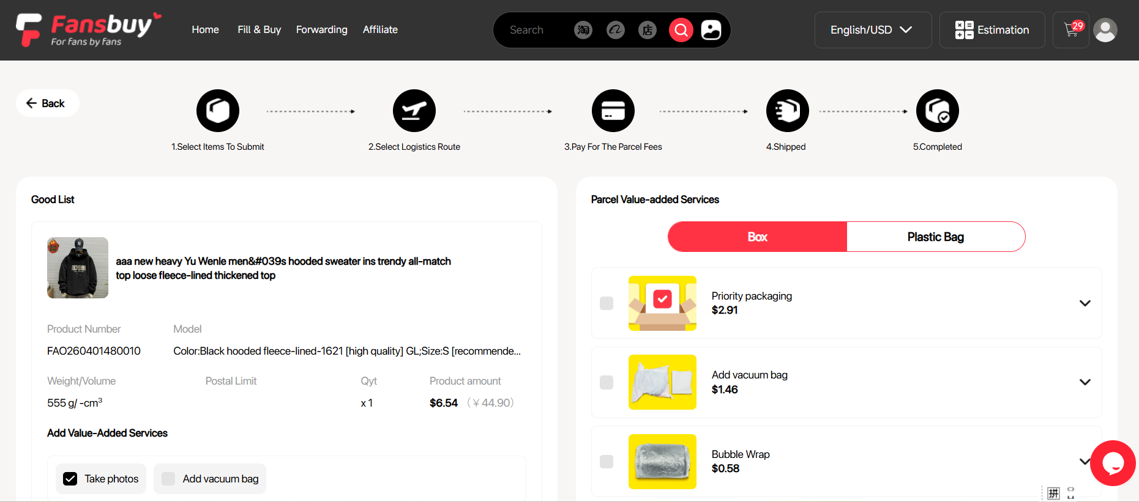Screen dimensions: 1139x502
Task: Click the 555 g weight value
Action: click(x=75, y=403)
